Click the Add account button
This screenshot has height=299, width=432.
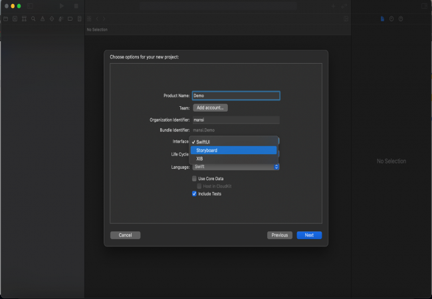tap(211, 108)
